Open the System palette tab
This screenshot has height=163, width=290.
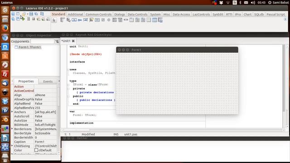(155, 14)
